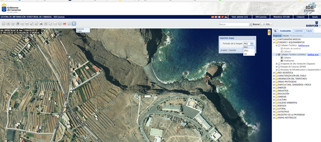Check Paisajes de Canarias (EPAM) checkbox

279,67
